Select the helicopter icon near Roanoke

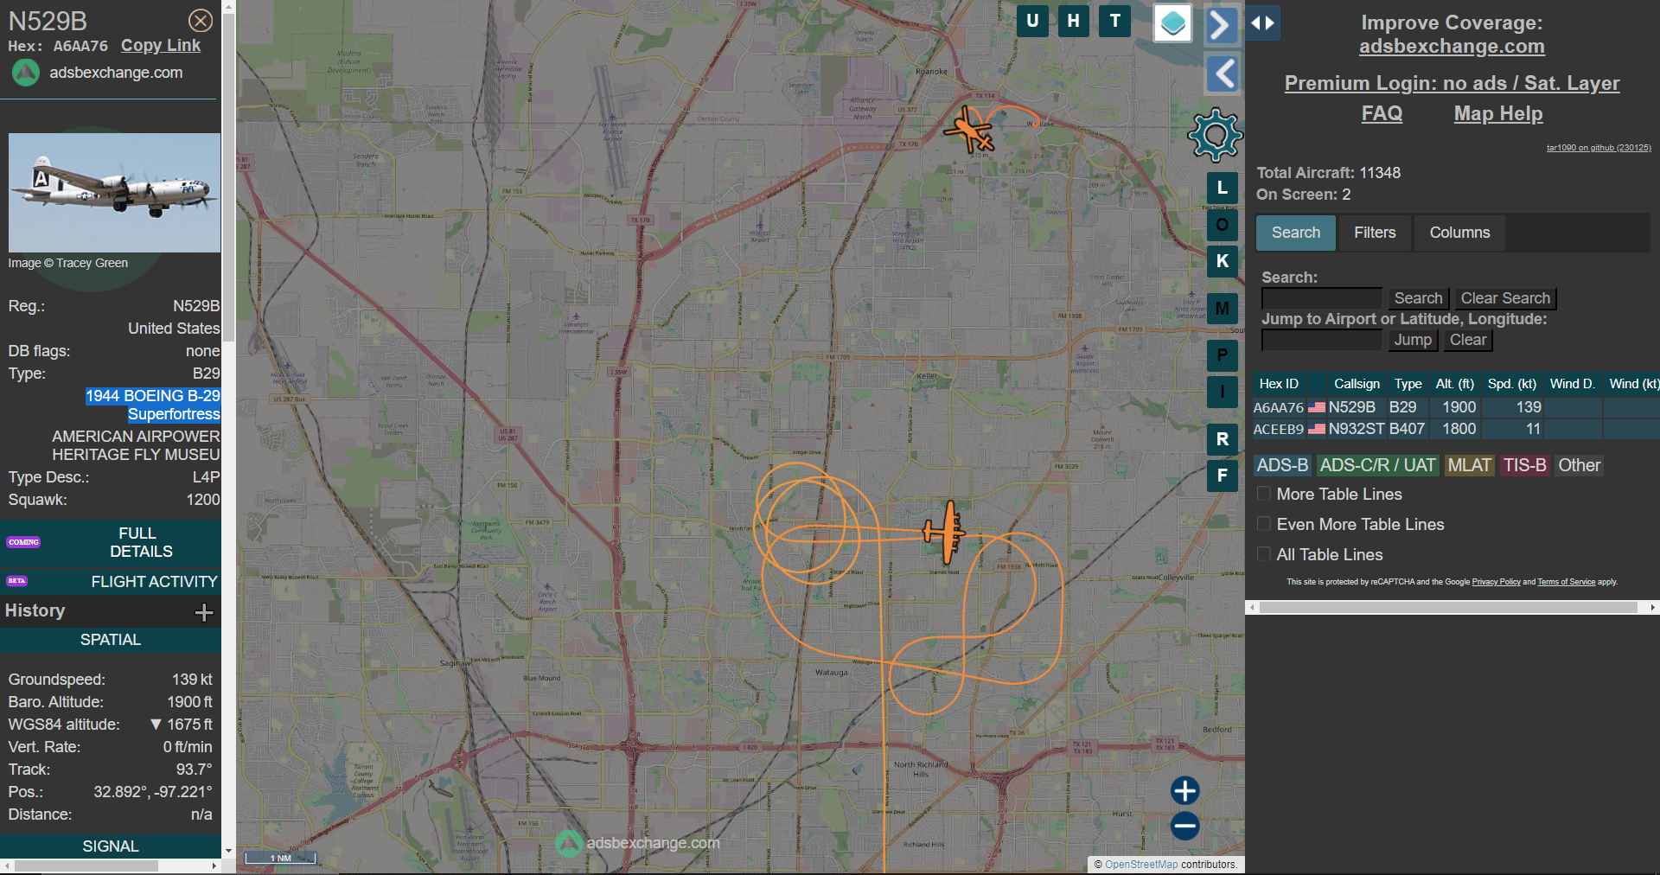970,131
